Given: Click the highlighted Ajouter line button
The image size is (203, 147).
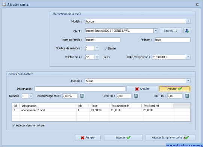Looking at the screenshot, I should [x=174, y=89].
